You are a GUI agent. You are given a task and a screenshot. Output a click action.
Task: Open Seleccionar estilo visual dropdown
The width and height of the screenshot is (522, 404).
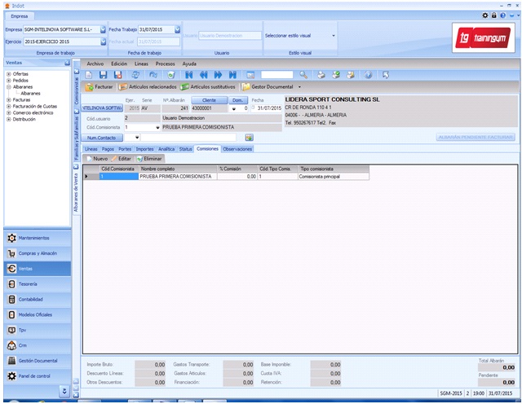(x=334, y=35)
